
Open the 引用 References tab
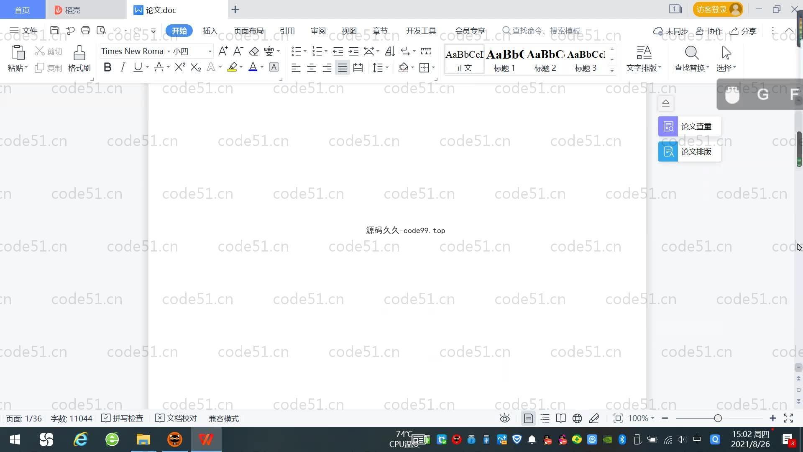[287, 31]
